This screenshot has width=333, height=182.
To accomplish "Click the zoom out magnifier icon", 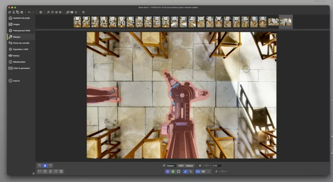I will coord(52,12).
